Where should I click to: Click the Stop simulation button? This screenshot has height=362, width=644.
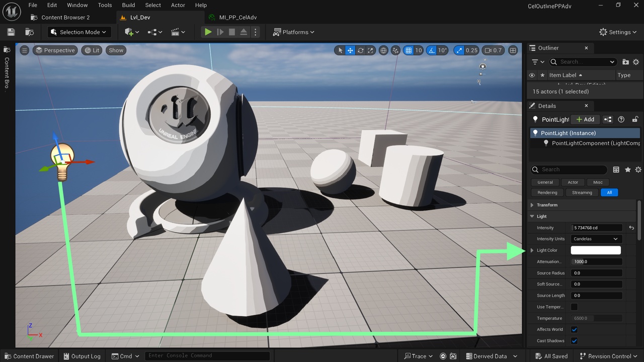coord(232,32)
